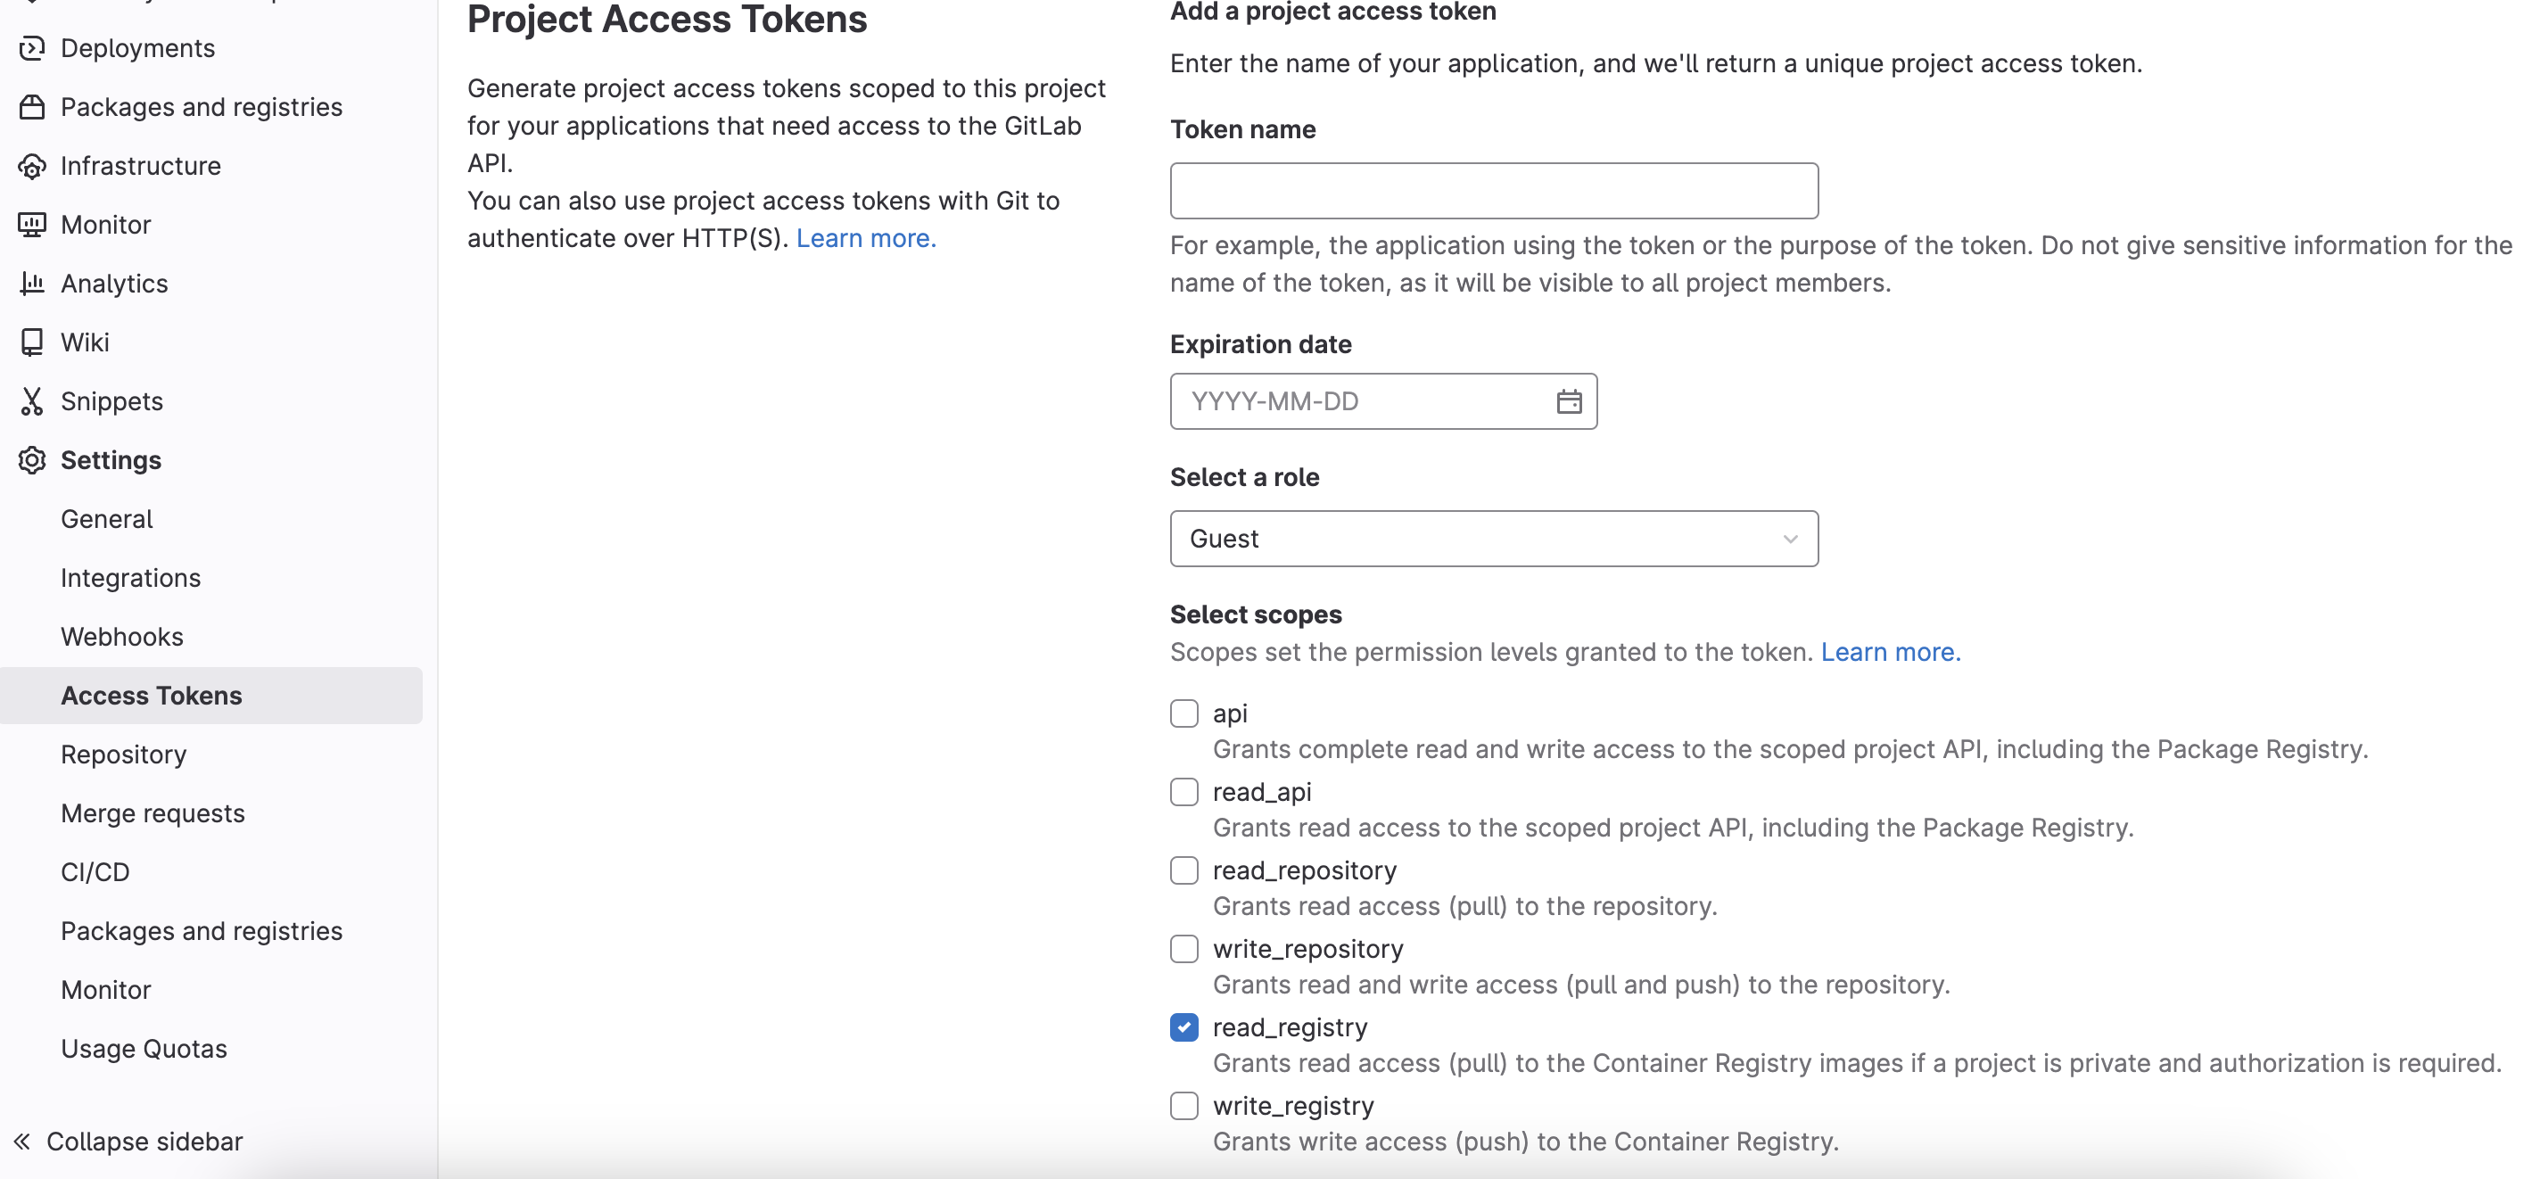Click the Packages and registries box icon
Image resolution: width=2540 pixels, height=1179 pixels.
[x=31, y=107]
